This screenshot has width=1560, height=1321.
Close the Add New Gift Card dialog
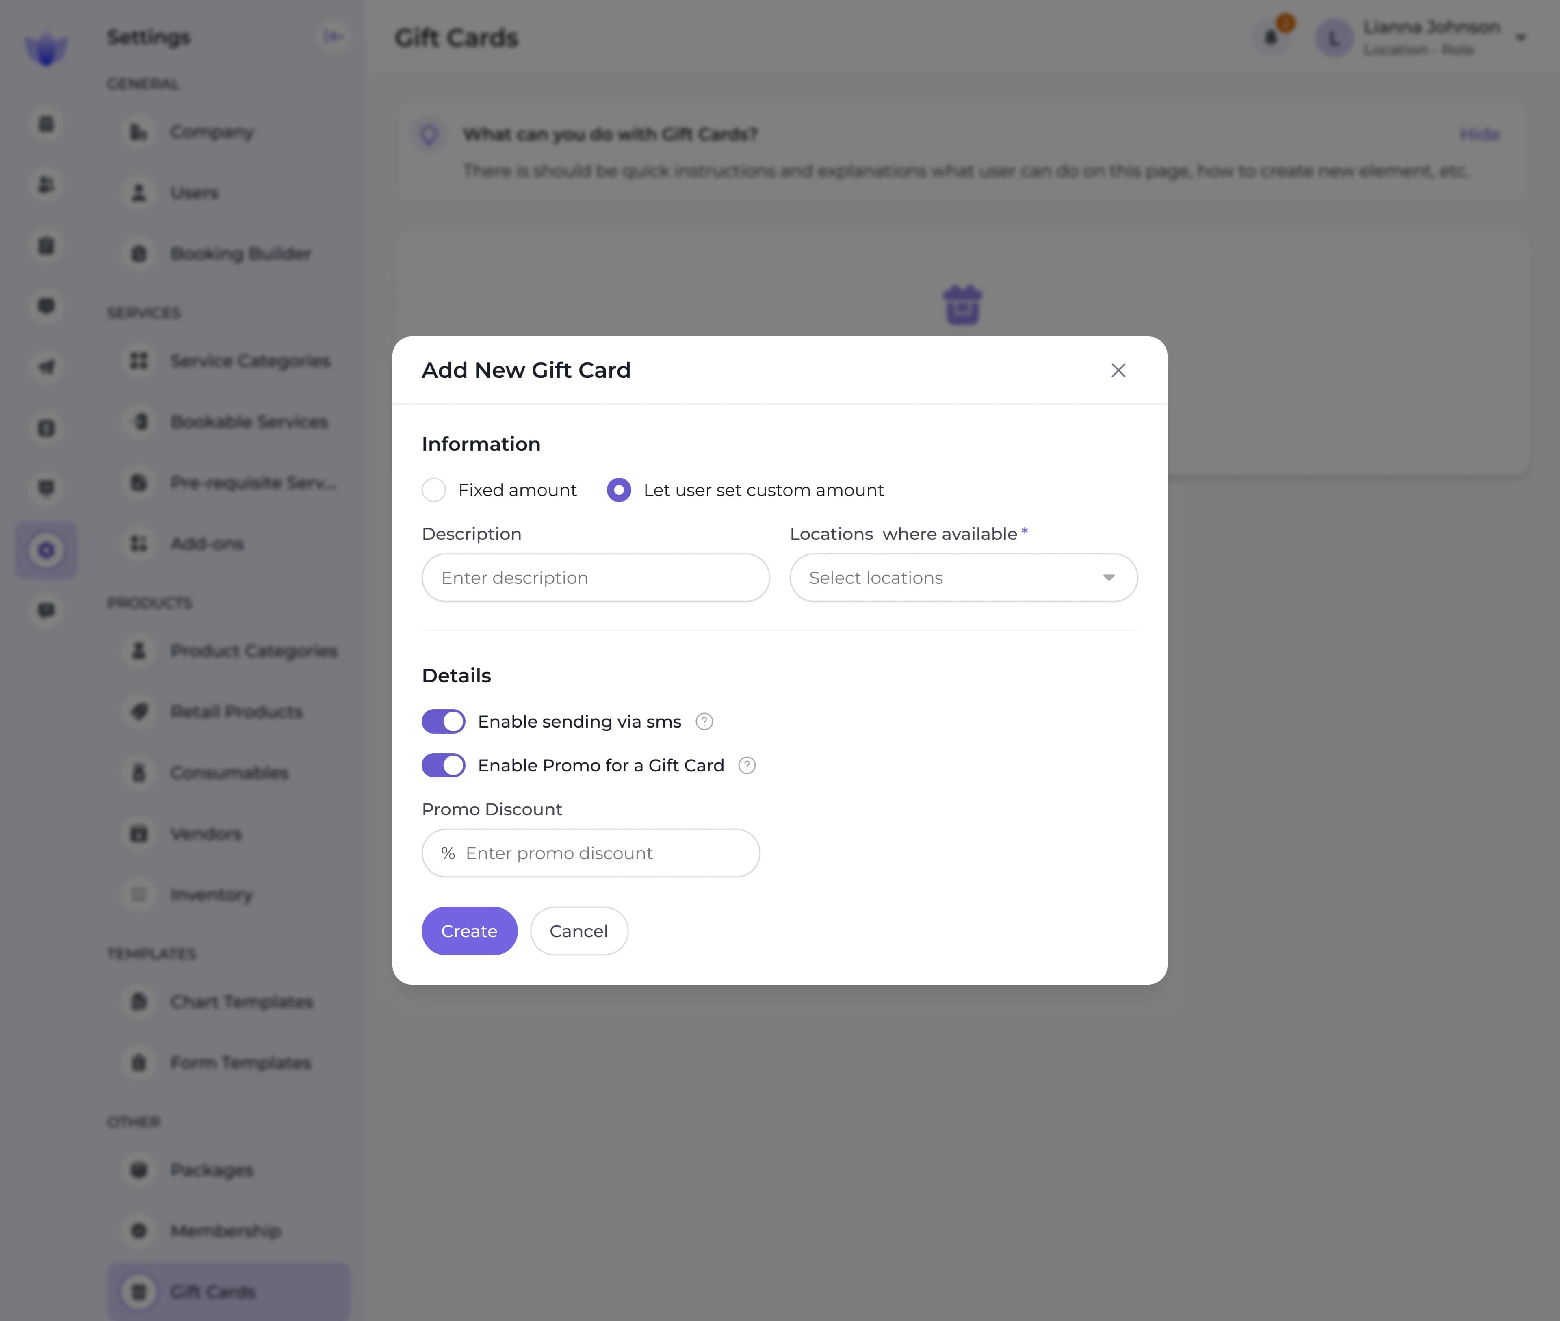click(x=1118, y=370)
